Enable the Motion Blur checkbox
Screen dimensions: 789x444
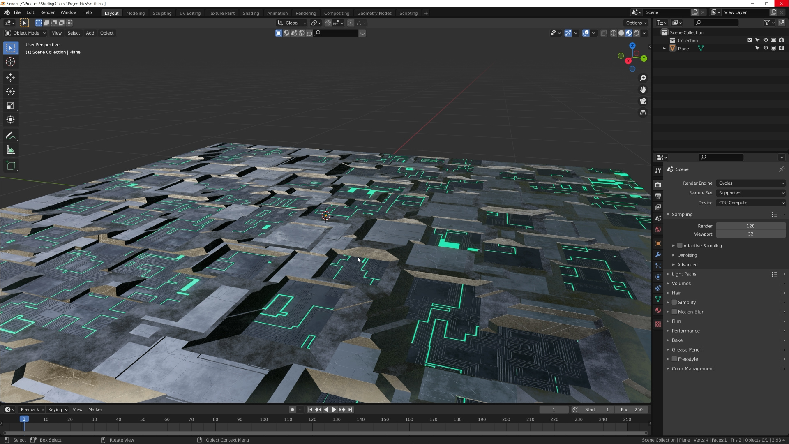point(674,312)
